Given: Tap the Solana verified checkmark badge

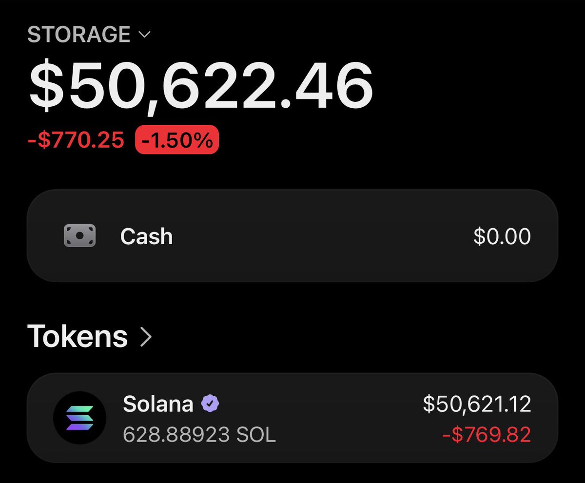Looking at the screenshot, I should (210, 404).
